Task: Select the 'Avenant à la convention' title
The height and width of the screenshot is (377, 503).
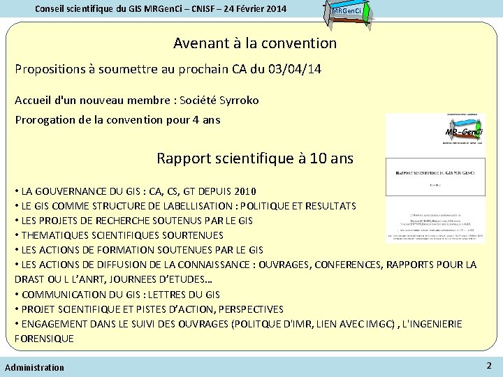Action: 255,43
